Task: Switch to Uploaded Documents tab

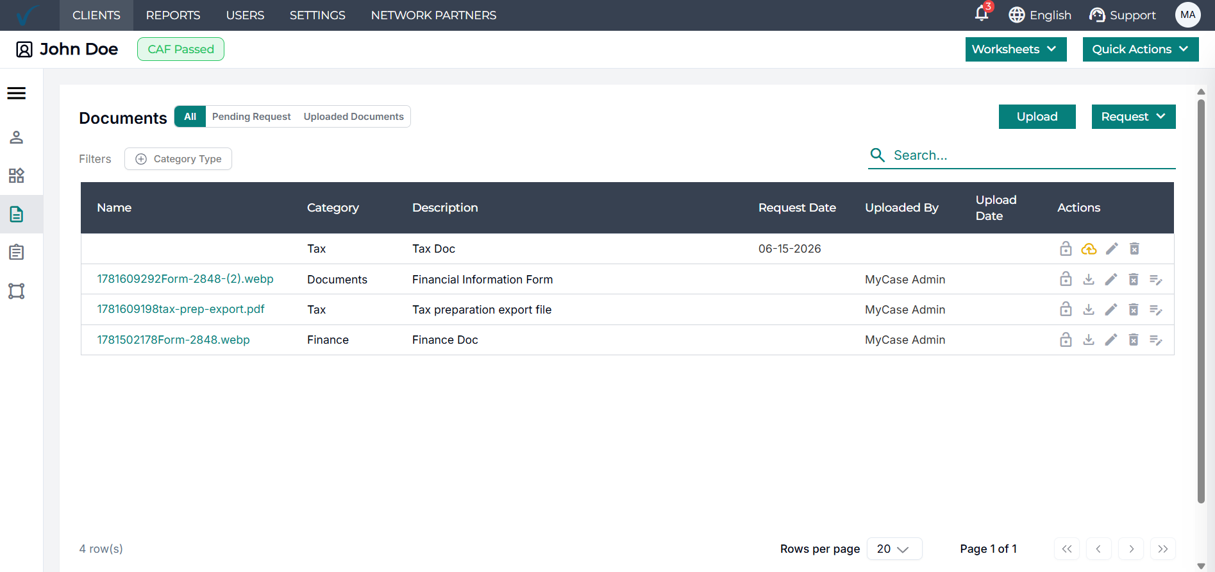Action: coord(354,117)
